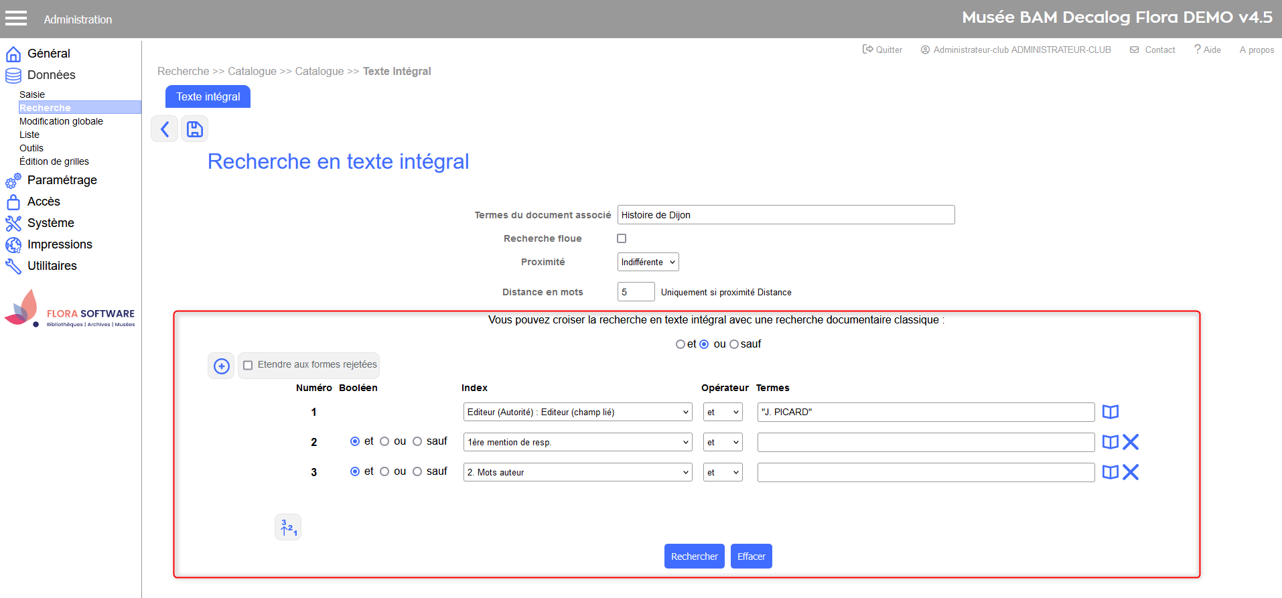The width and height of the screenshot is (1282, 598).
Task: Click the Rechercher button
Action: (x=694, y=556)
